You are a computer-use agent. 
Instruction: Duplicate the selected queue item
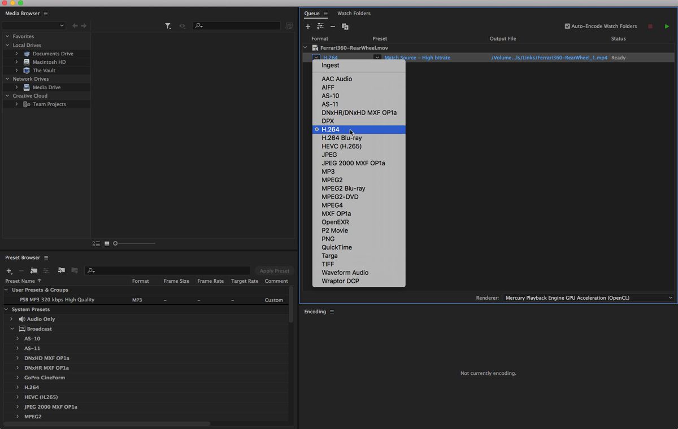(345, 27)
